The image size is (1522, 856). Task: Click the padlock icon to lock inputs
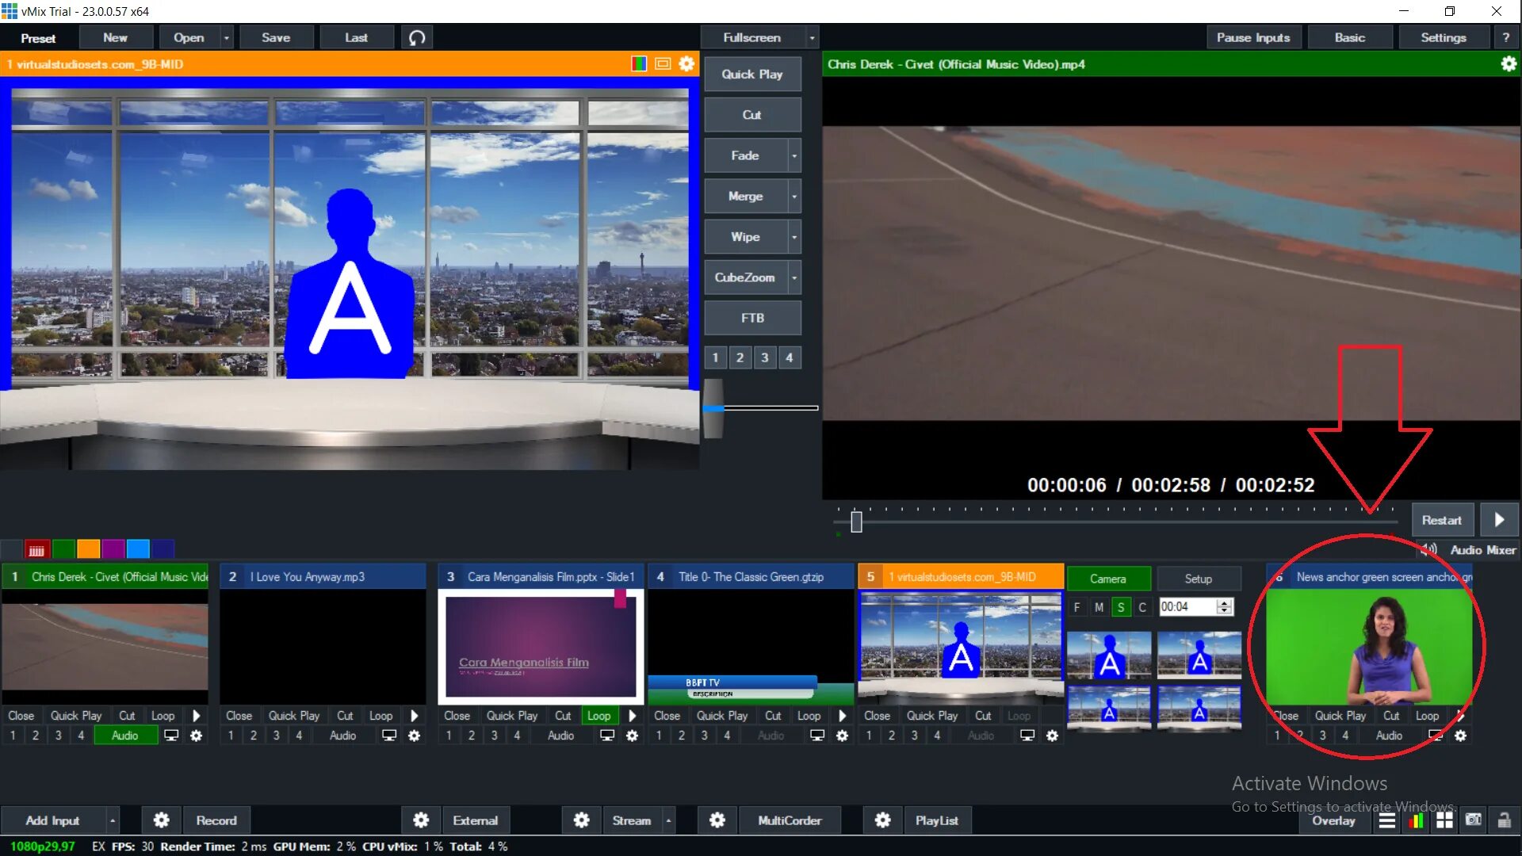(x=1504, y=820)
